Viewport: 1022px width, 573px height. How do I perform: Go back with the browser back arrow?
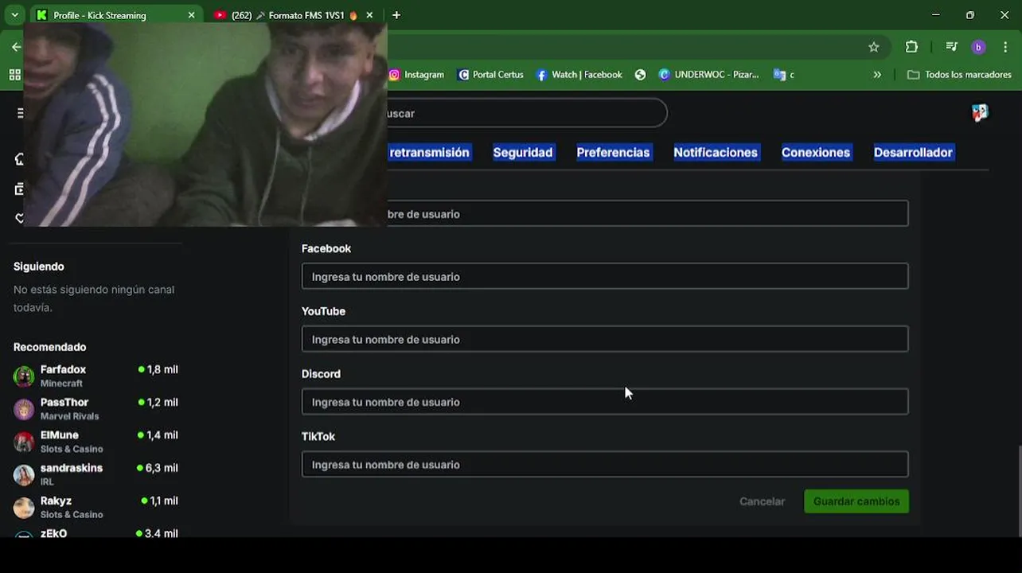(15, 47)
